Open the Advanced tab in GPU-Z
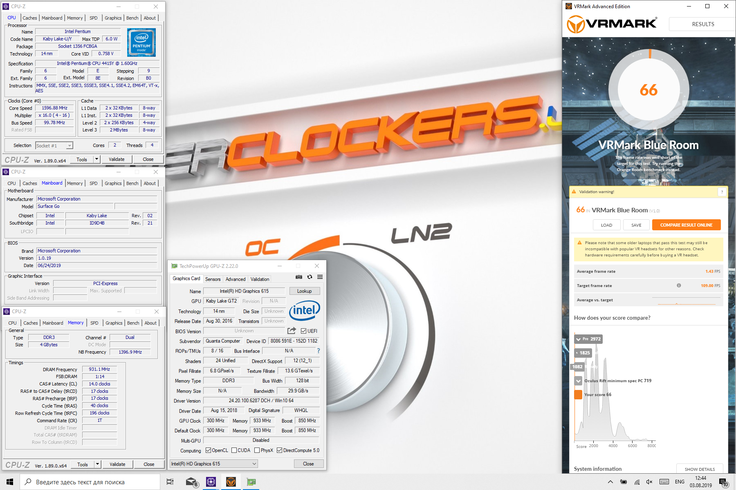 (236, 279)
